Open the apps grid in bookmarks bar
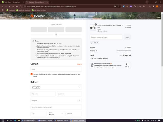 click(x=3, y=10)
